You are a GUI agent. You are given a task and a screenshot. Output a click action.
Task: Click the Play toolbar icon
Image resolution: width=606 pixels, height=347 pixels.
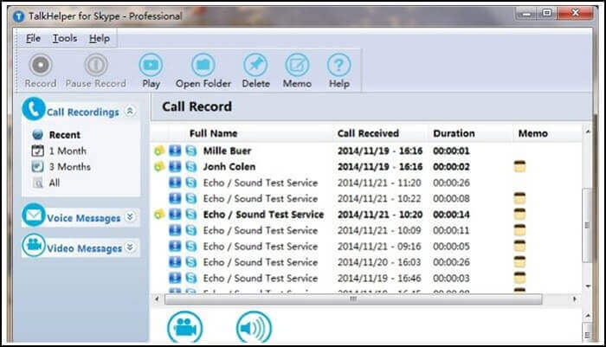pyautogui.click(x=151, y=65)
